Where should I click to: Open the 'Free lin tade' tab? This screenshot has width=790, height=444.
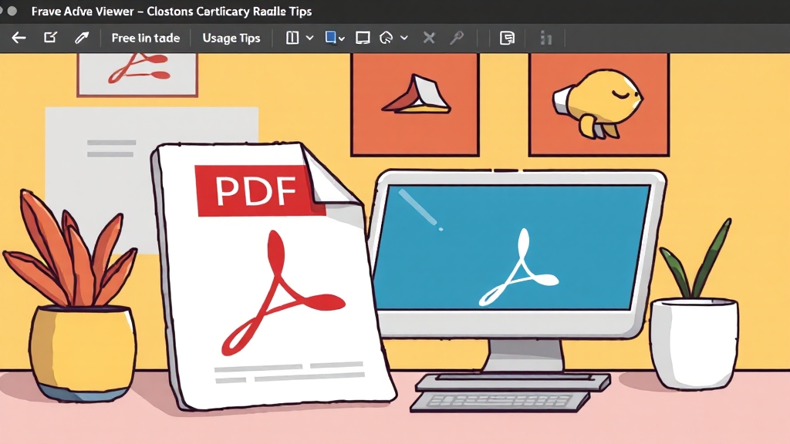tap(145, 38)
